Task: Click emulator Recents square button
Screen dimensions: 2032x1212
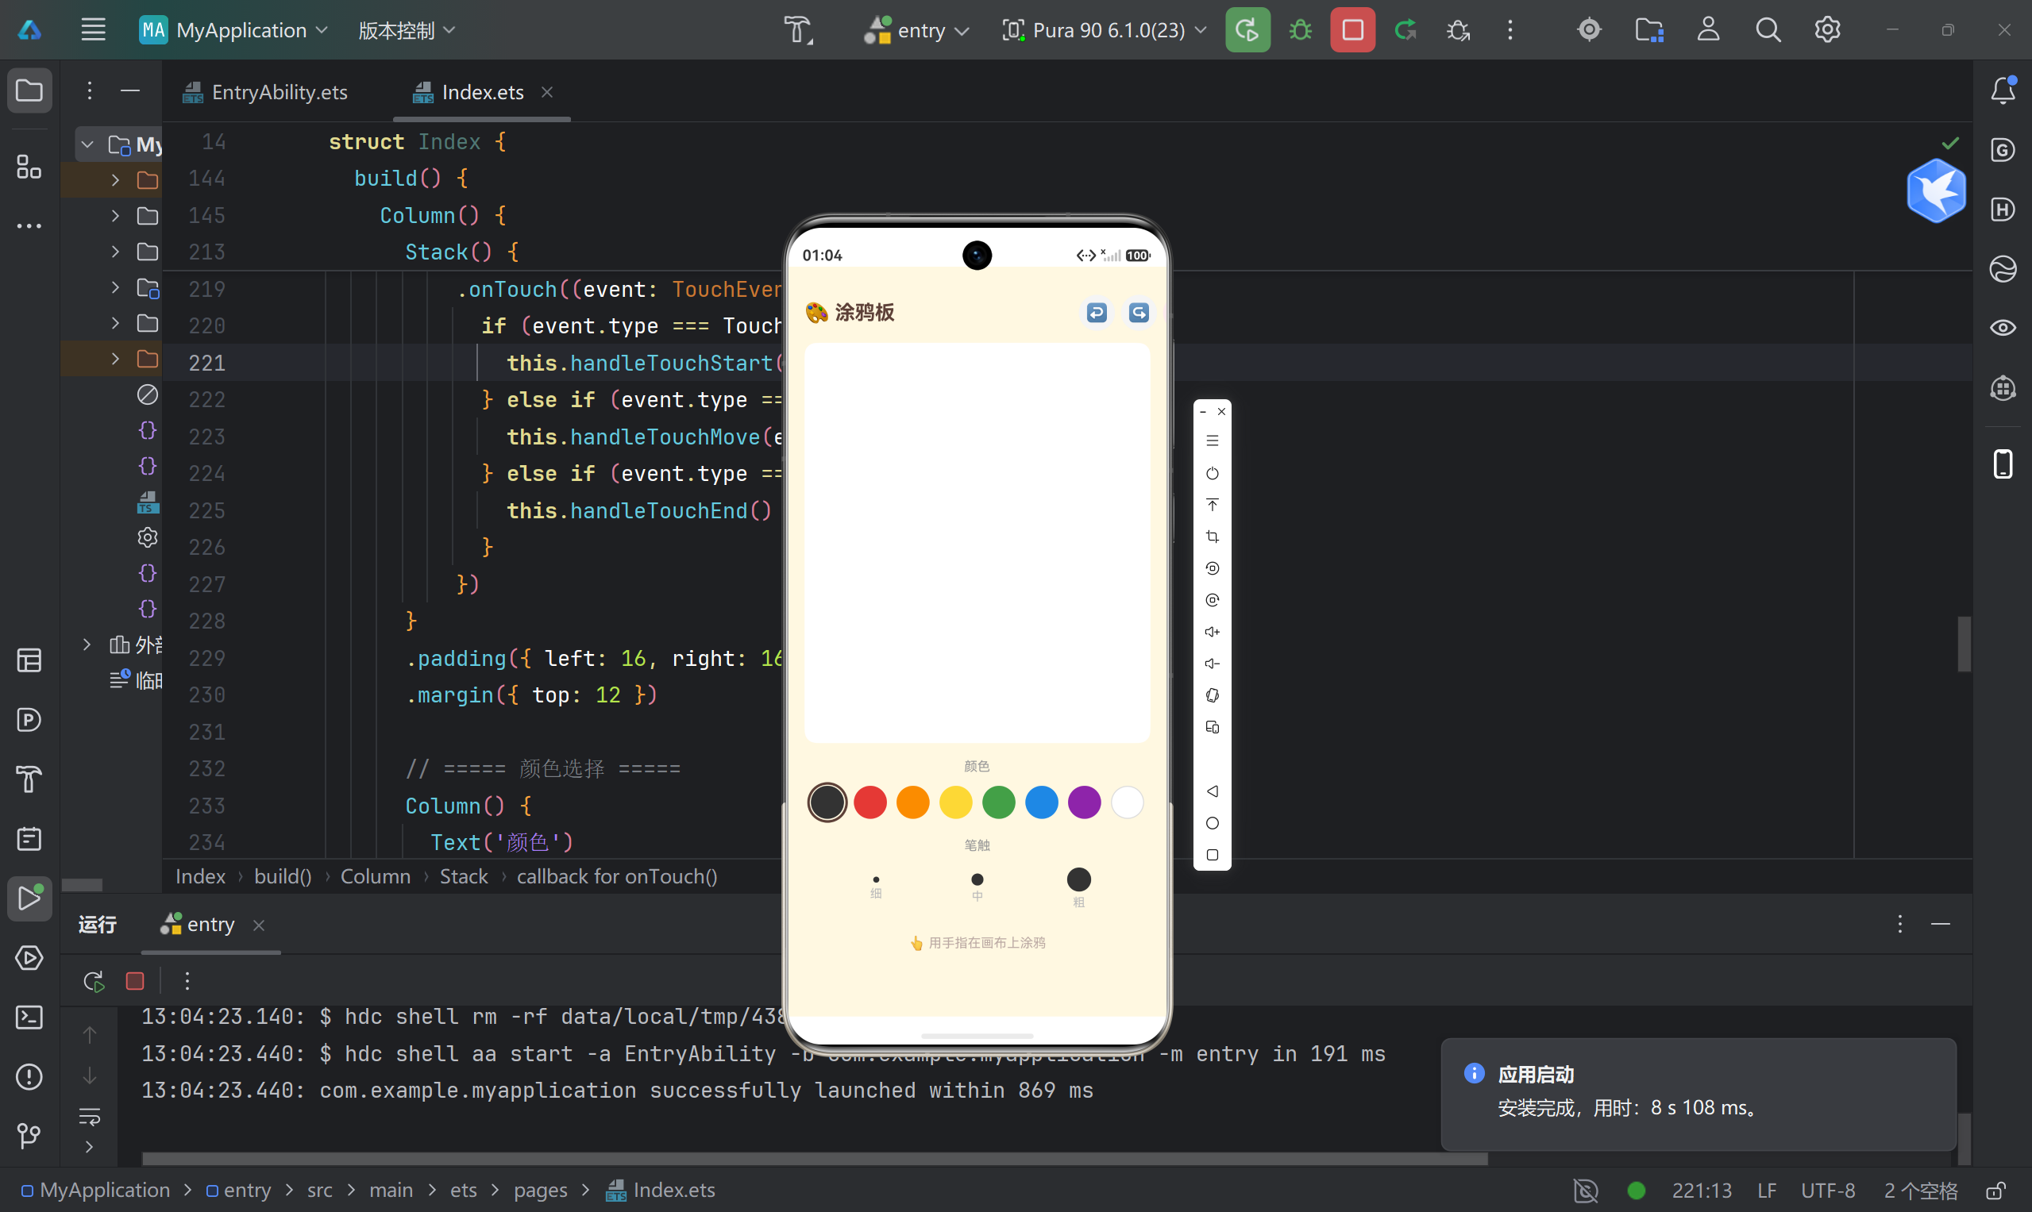Action: pos(1213,855)
